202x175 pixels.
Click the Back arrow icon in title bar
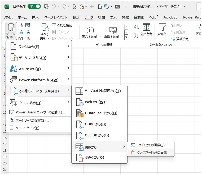[x=92, y=6]
